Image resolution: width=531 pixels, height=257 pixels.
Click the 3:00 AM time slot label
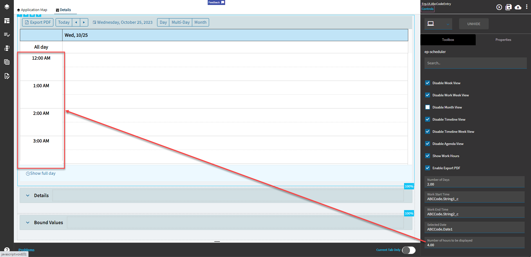(x=41, y=141)
